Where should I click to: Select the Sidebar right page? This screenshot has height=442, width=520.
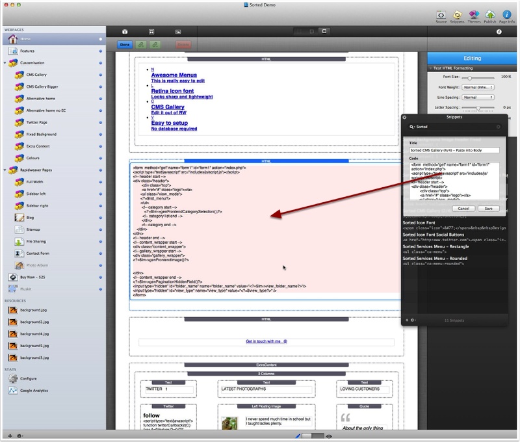coord(54,205)
